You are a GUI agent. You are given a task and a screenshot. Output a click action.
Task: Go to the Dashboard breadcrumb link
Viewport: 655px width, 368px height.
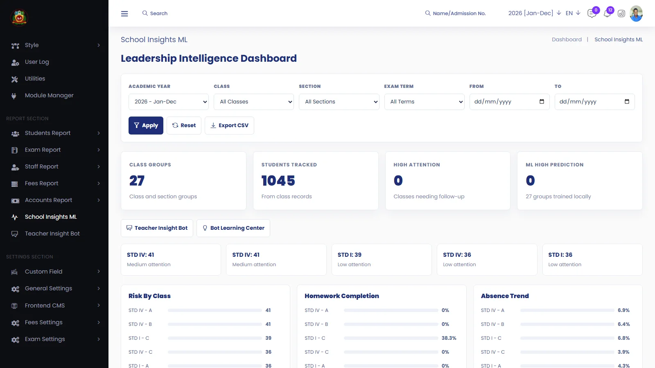(567, 40)
